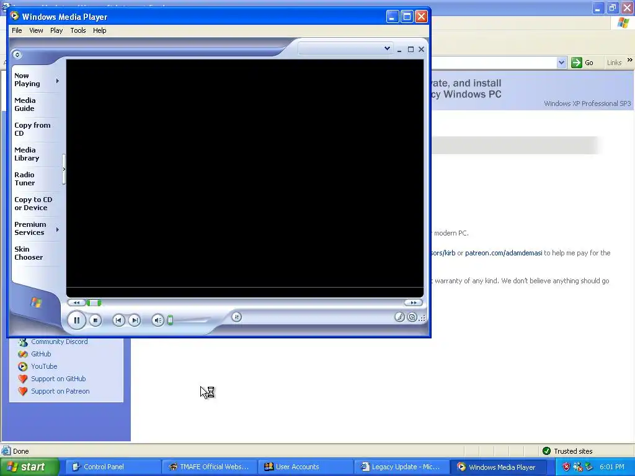635x476 pixels.
Task: Click the green seek bar thumb
Action: pyautogui.click(x=94, y=302)
